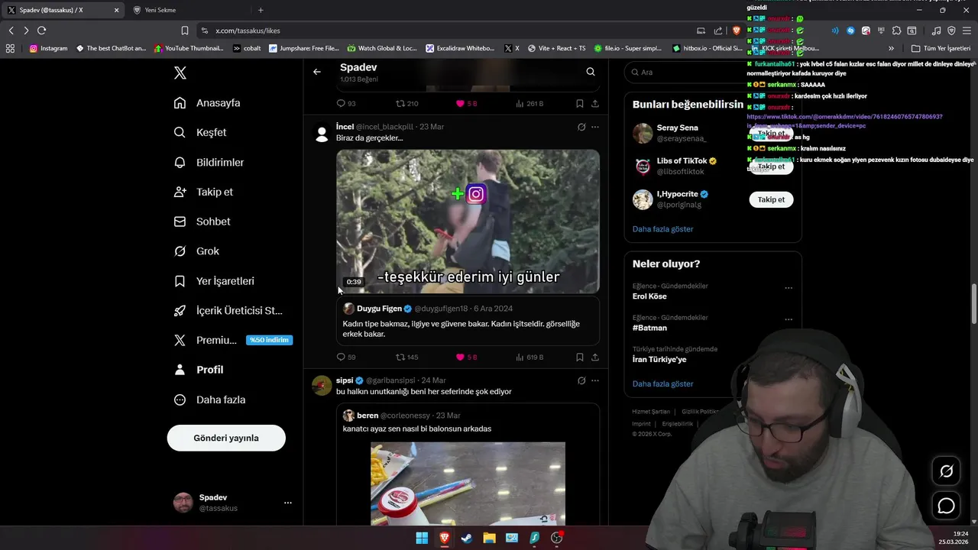Open beren quoted tweet image

tap(468, 484)
